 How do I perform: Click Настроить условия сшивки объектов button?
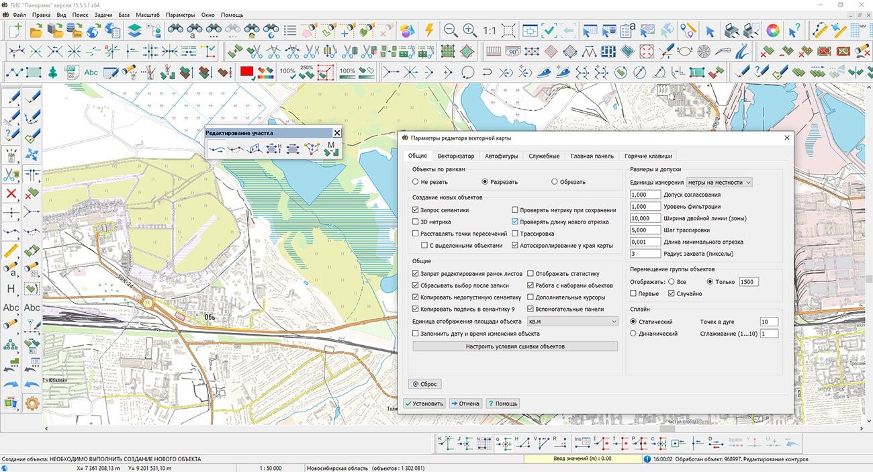[515, 346]
